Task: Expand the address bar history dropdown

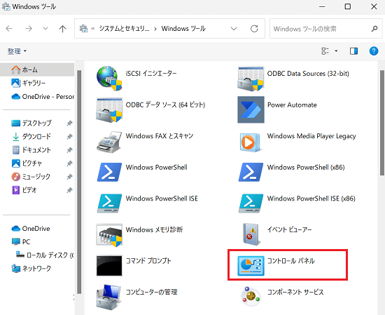Action: click(234, 29)
